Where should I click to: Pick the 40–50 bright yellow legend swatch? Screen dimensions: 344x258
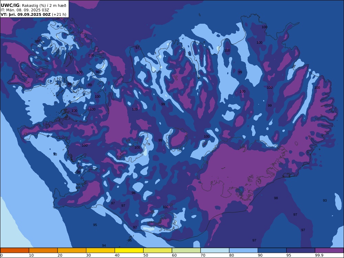(129, 250)
